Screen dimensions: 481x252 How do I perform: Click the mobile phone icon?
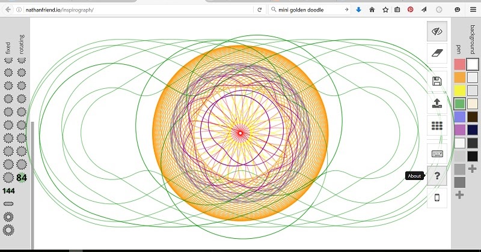437,198
